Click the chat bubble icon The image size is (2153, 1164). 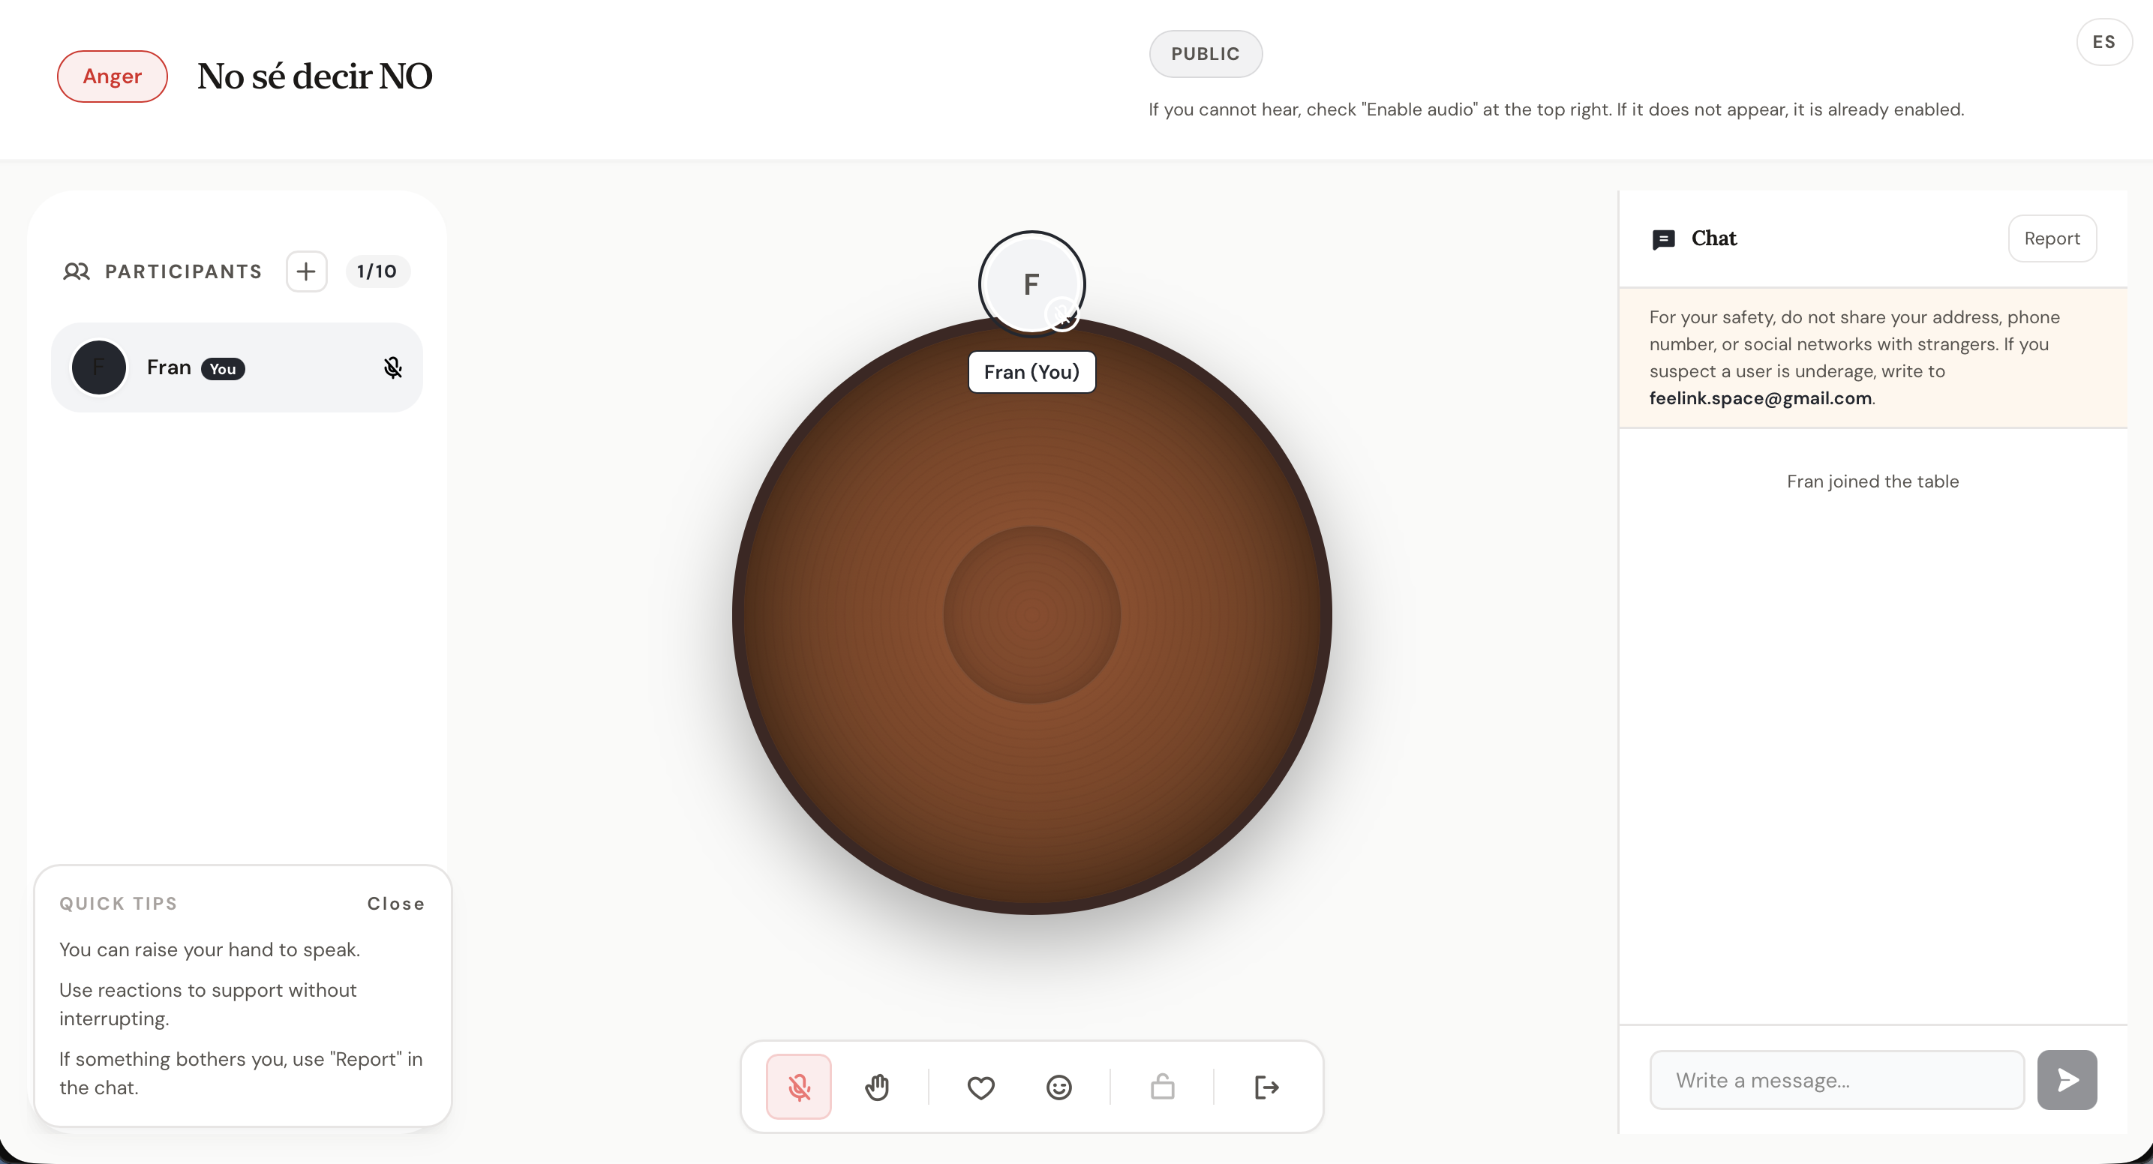tap(1664, 238)
